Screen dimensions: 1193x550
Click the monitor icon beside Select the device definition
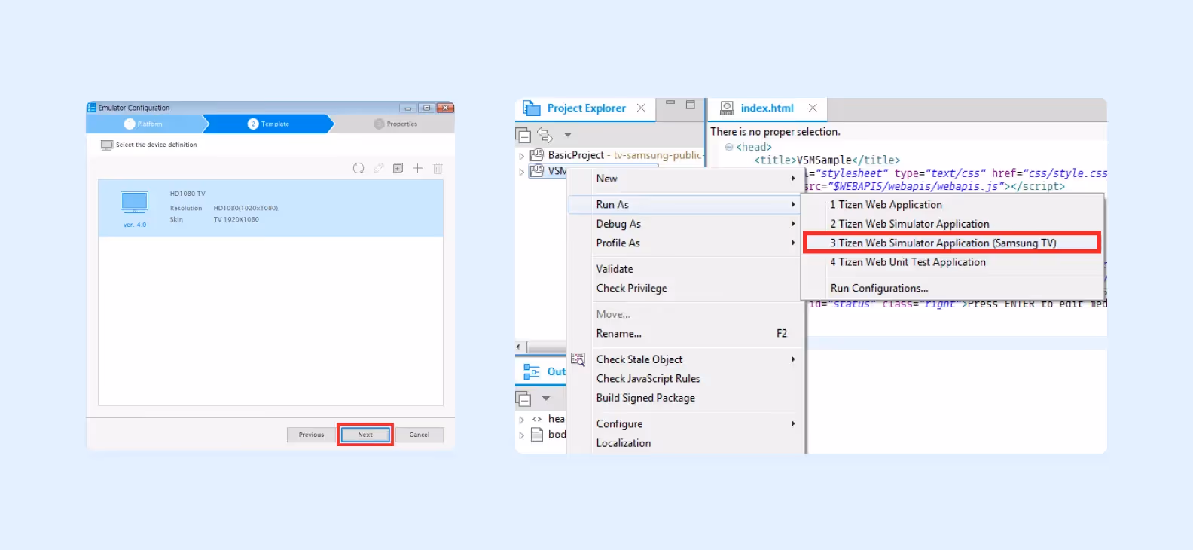coord(107,145)
